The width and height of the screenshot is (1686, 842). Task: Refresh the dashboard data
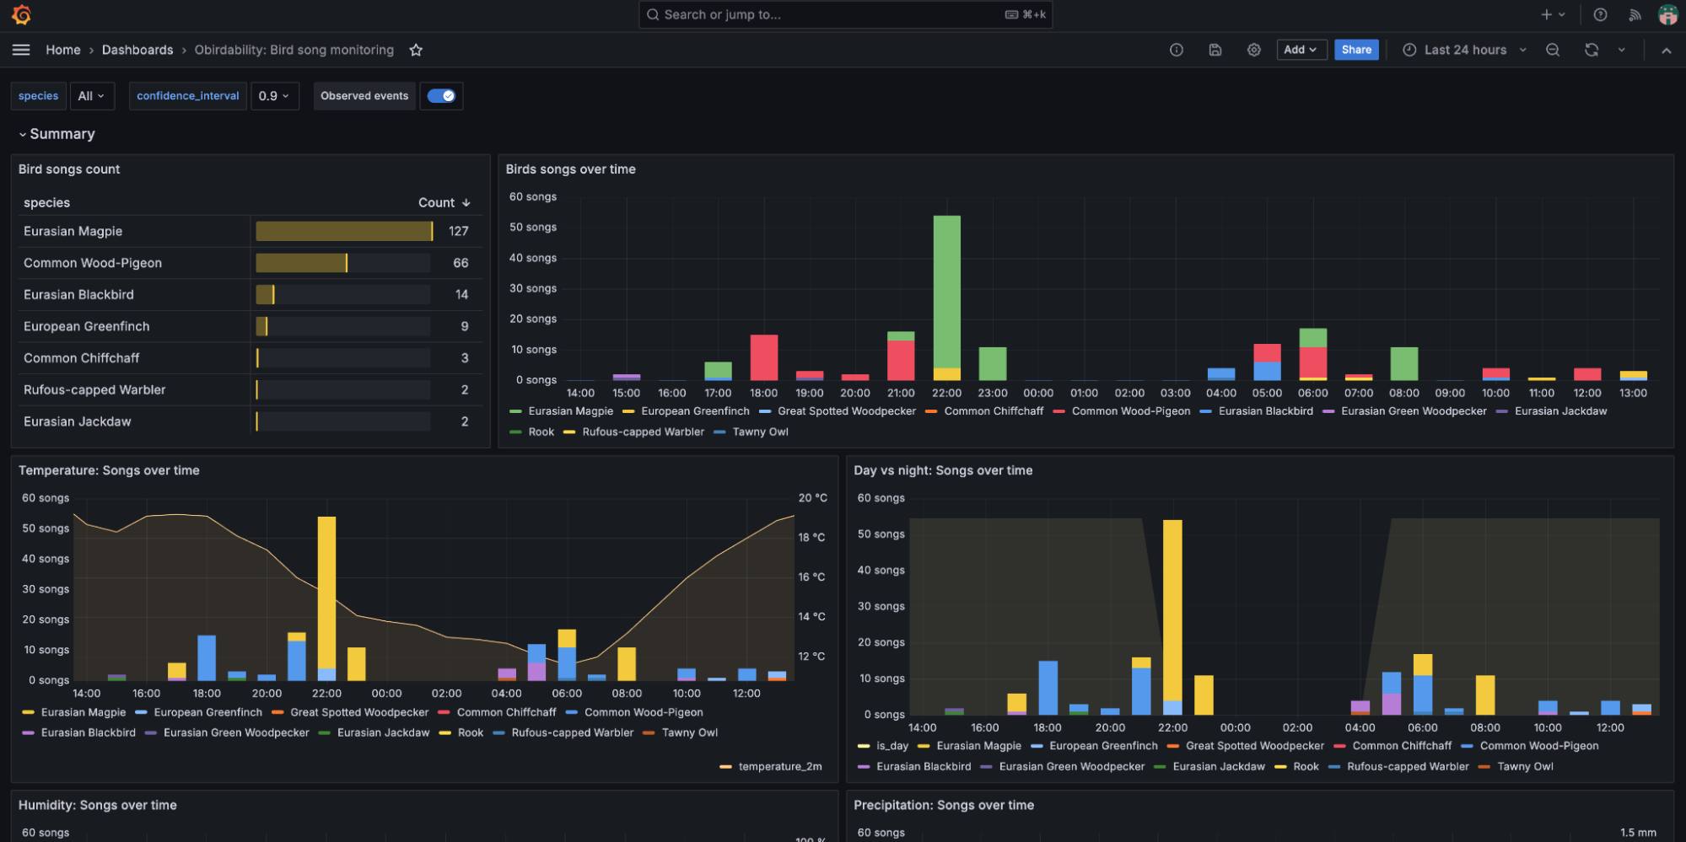point(1591,50)
